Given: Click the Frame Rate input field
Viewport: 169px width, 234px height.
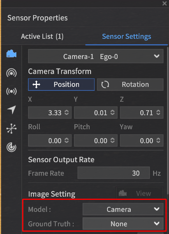Looking at the screenshot, I should (x=114, y=173).
